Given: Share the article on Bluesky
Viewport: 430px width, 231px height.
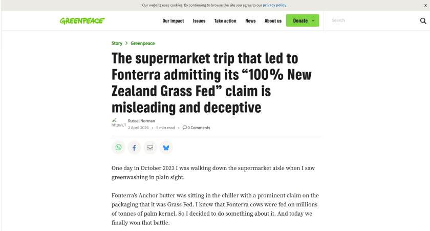Looking at the screenshot, I should (x=166, y=148).
